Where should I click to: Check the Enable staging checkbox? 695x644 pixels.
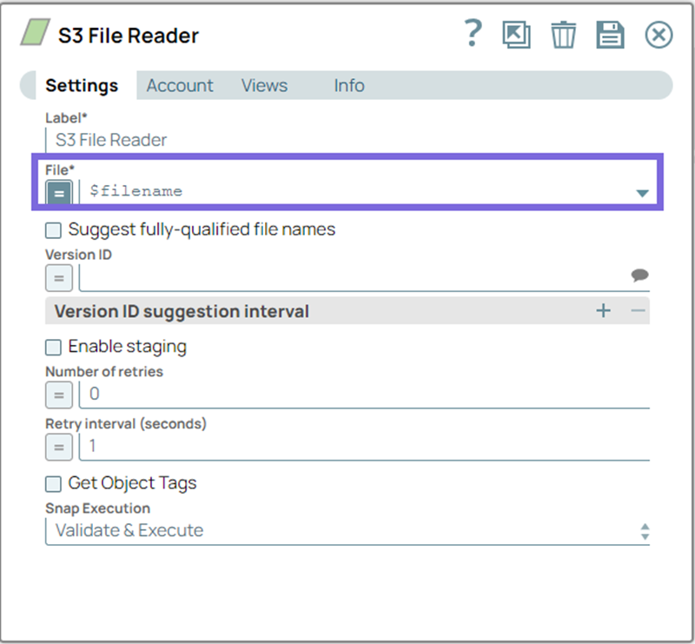(x=54, y=347)
